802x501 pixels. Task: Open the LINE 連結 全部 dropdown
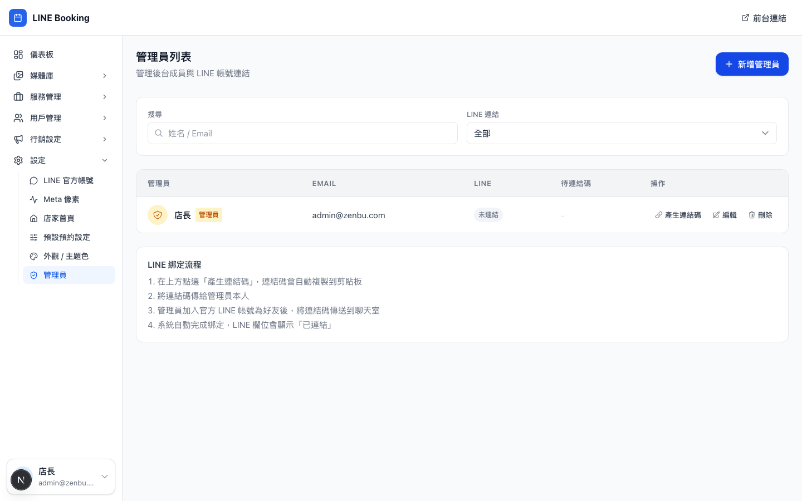click(622, 133)
